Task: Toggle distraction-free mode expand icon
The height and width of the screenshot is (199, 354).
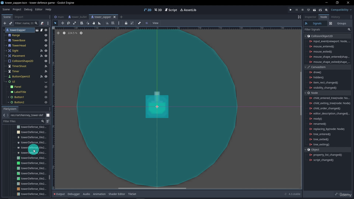Action: pos(299,17)
